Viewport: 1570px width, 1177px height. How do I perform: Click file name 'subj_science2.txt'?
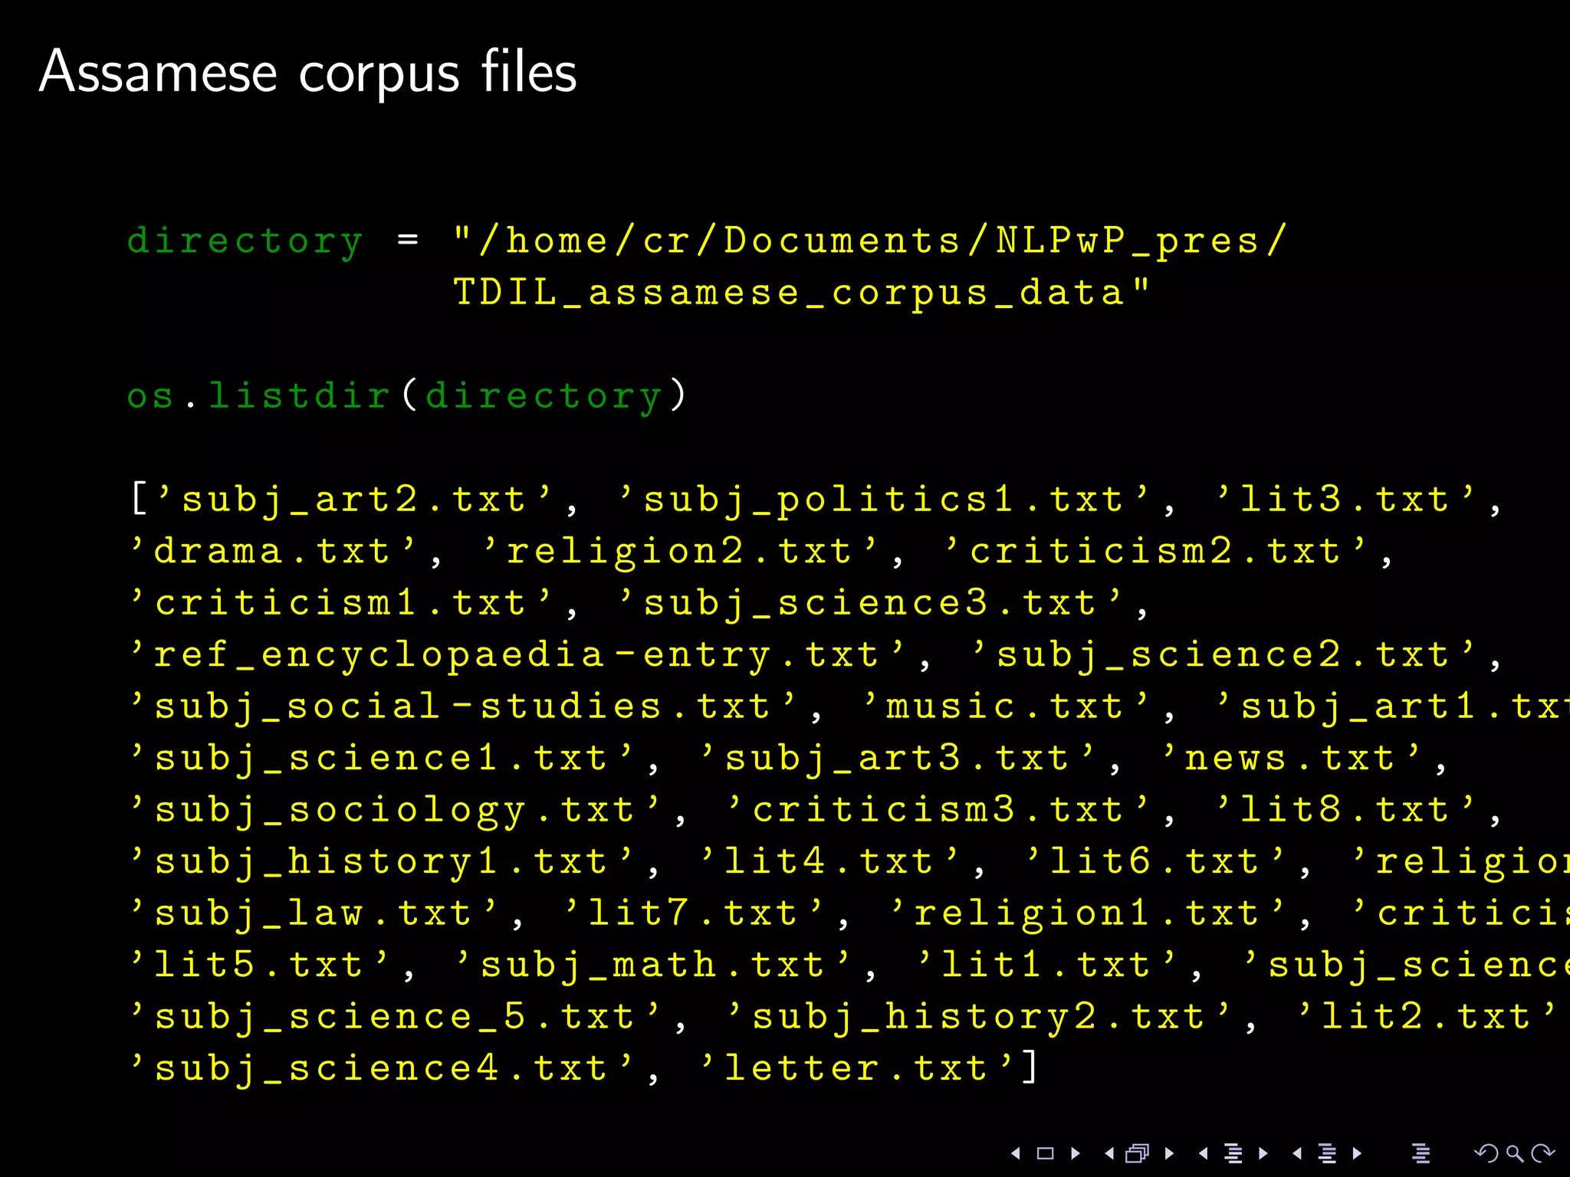pyautogui.click(x=1222, y=656)
